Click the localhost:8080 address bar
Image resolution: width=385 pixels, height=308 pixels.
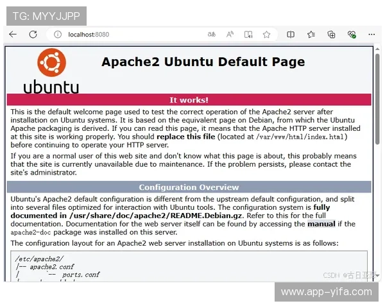tap(128, 35)
